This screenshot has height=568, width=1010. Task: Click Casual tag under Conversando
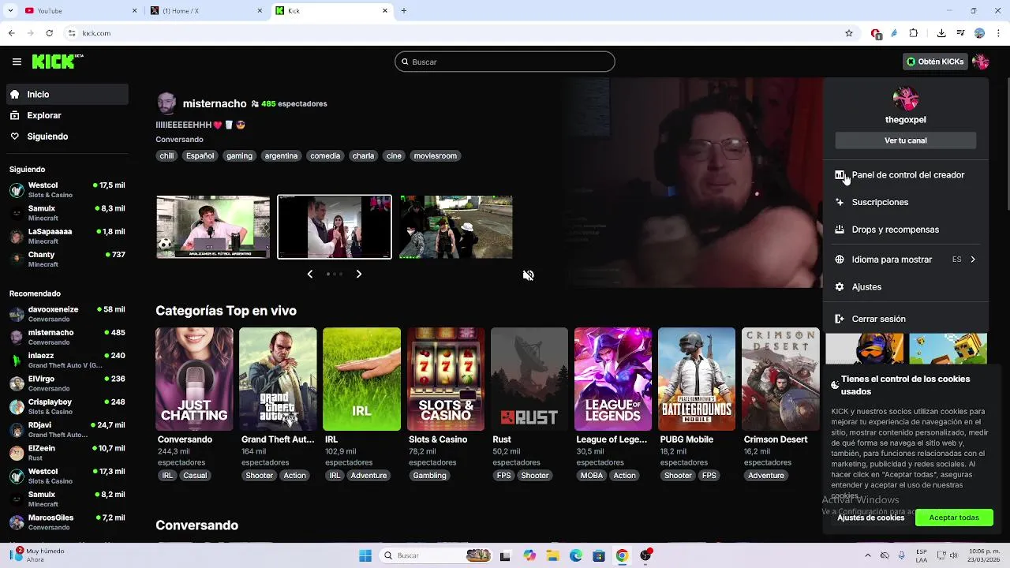click(x=195, y=476)
